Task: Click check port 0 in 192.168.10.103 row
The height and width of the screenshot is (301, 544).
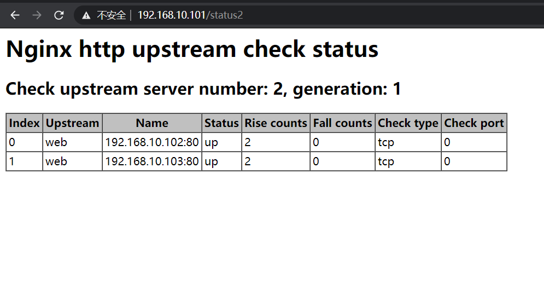Action: (x=474, y=161)
